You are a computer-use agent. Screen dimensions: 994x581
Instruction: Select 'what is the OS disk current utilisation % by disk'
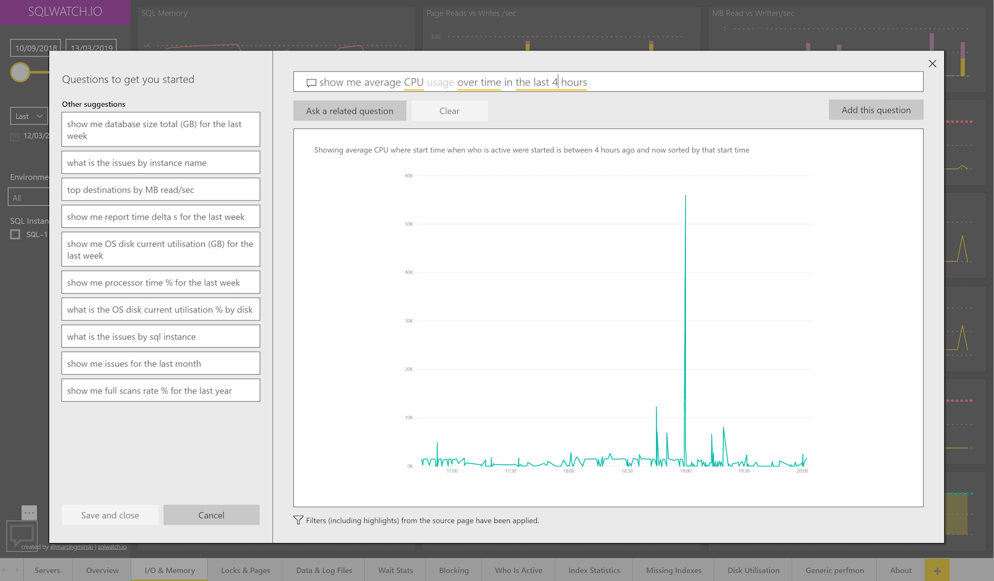[x=161, y=309]
